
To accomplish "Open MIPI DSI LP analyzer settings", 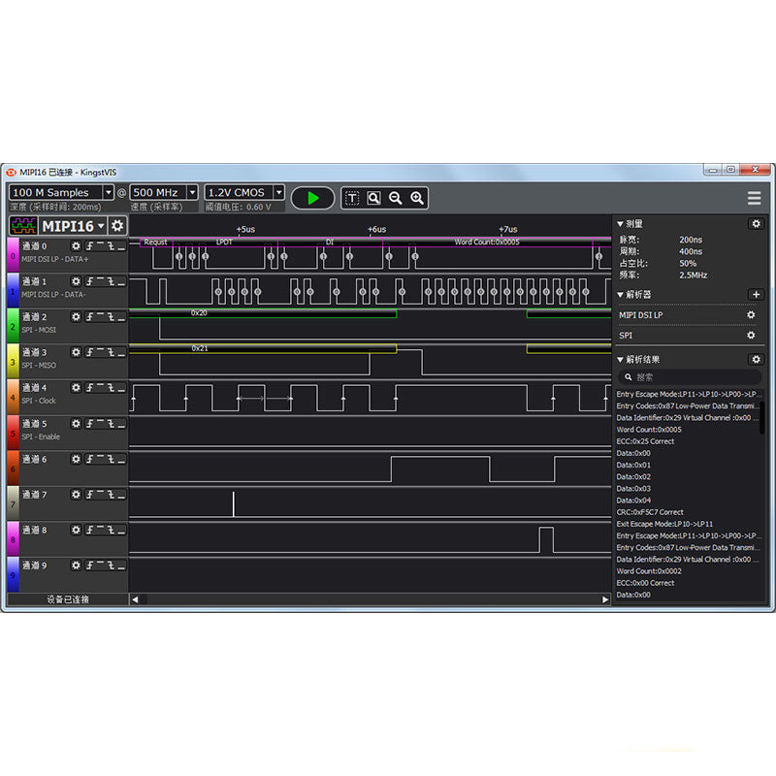I will click(x=751, y=315).
